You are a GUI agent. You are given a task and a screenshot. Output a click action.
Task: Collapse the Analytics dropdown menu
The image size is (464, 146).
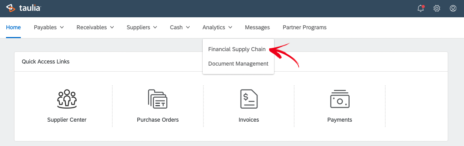coord(217,27)
